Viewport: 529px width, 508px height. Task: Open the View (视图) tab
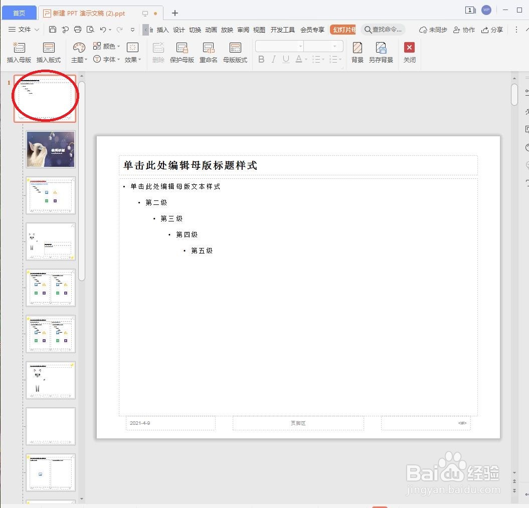click(x=259, y=30)
